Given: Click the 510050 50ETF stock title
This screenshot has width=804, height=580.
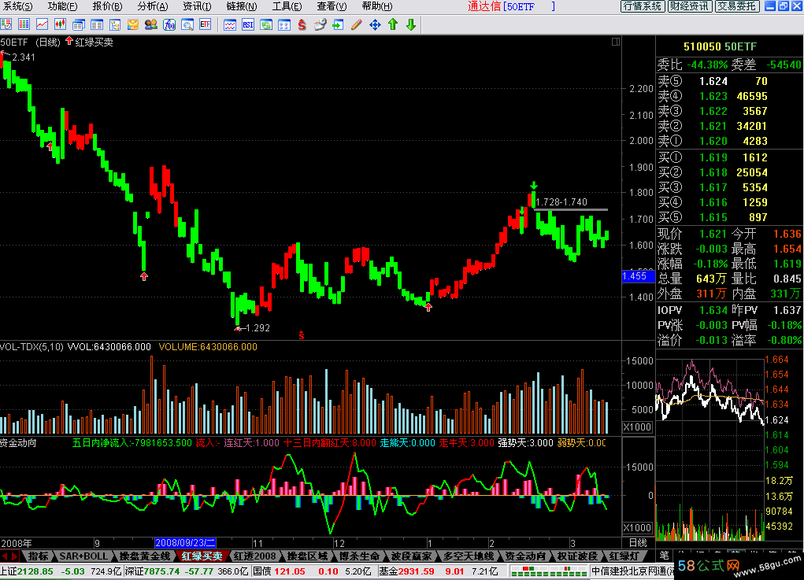Looking at the screenshot, I should pyautogui.click(x=720, y=46).
